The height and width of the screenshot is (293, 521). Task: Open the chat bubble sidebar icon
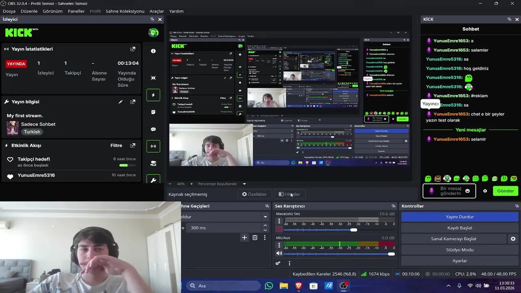point(153,129)
